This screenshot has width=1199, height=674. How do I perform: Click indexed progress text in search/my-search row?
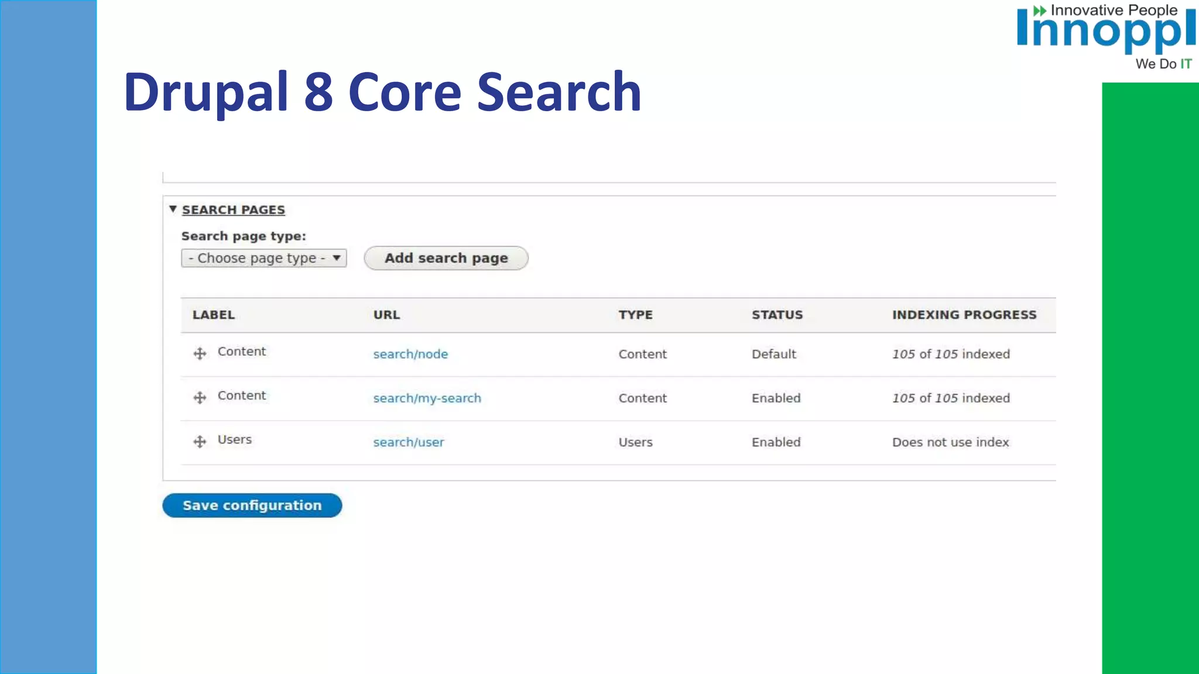pyautogui.click(x=951, y=398)
